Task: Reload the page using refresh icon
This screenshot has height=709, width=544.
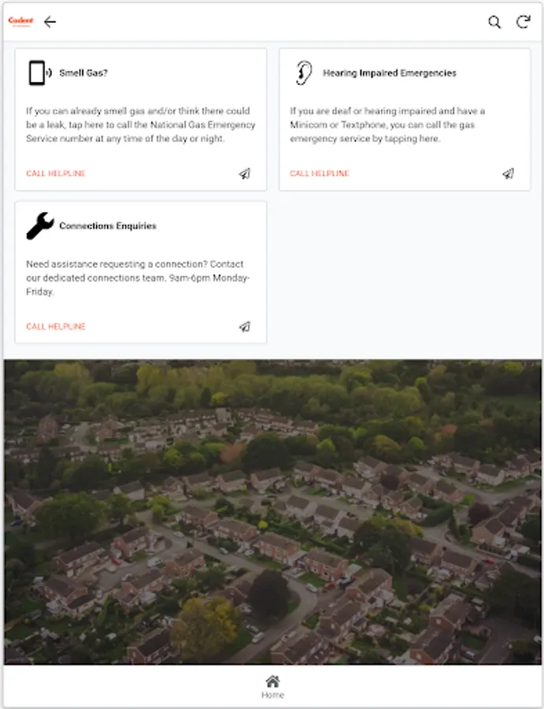Action: tap(524, 22)
